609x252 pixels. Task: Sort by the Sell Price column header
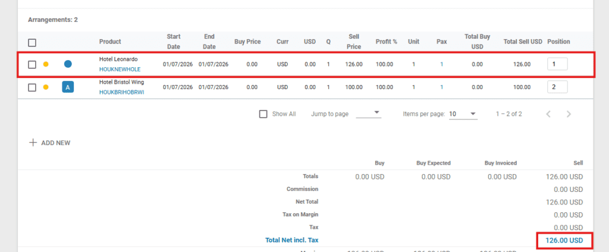pos(354,42)
